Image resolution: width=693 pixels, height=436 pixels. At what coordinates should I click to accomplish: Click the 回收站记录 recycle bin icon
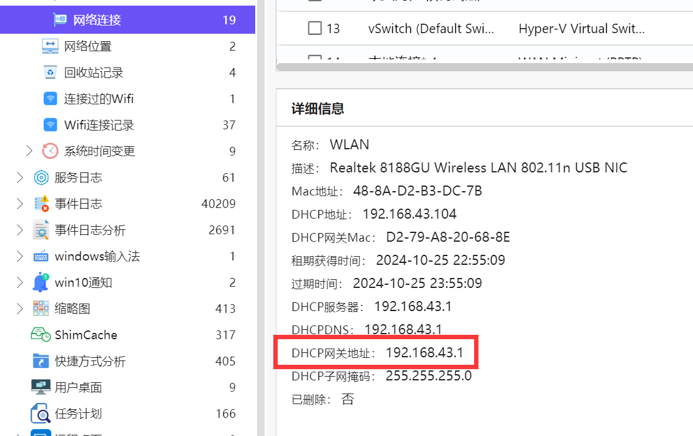click(x=50, y=72)
